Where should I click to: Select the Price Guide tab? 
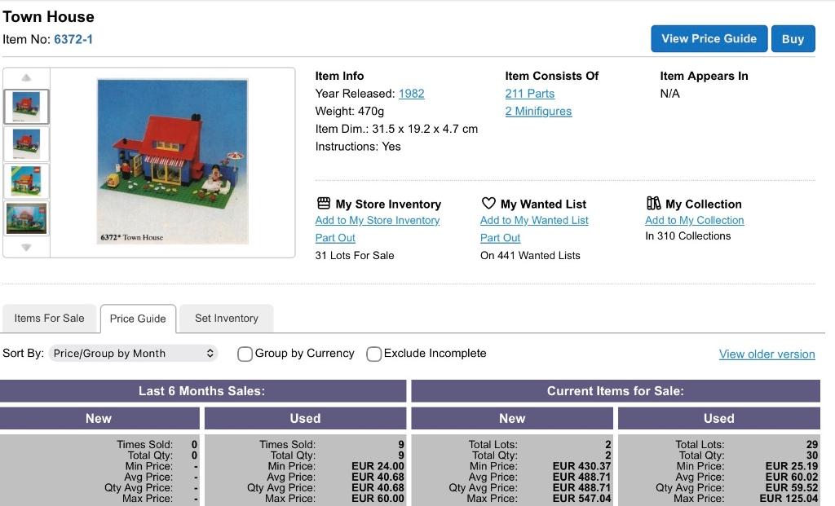click(x=138, y=319)
